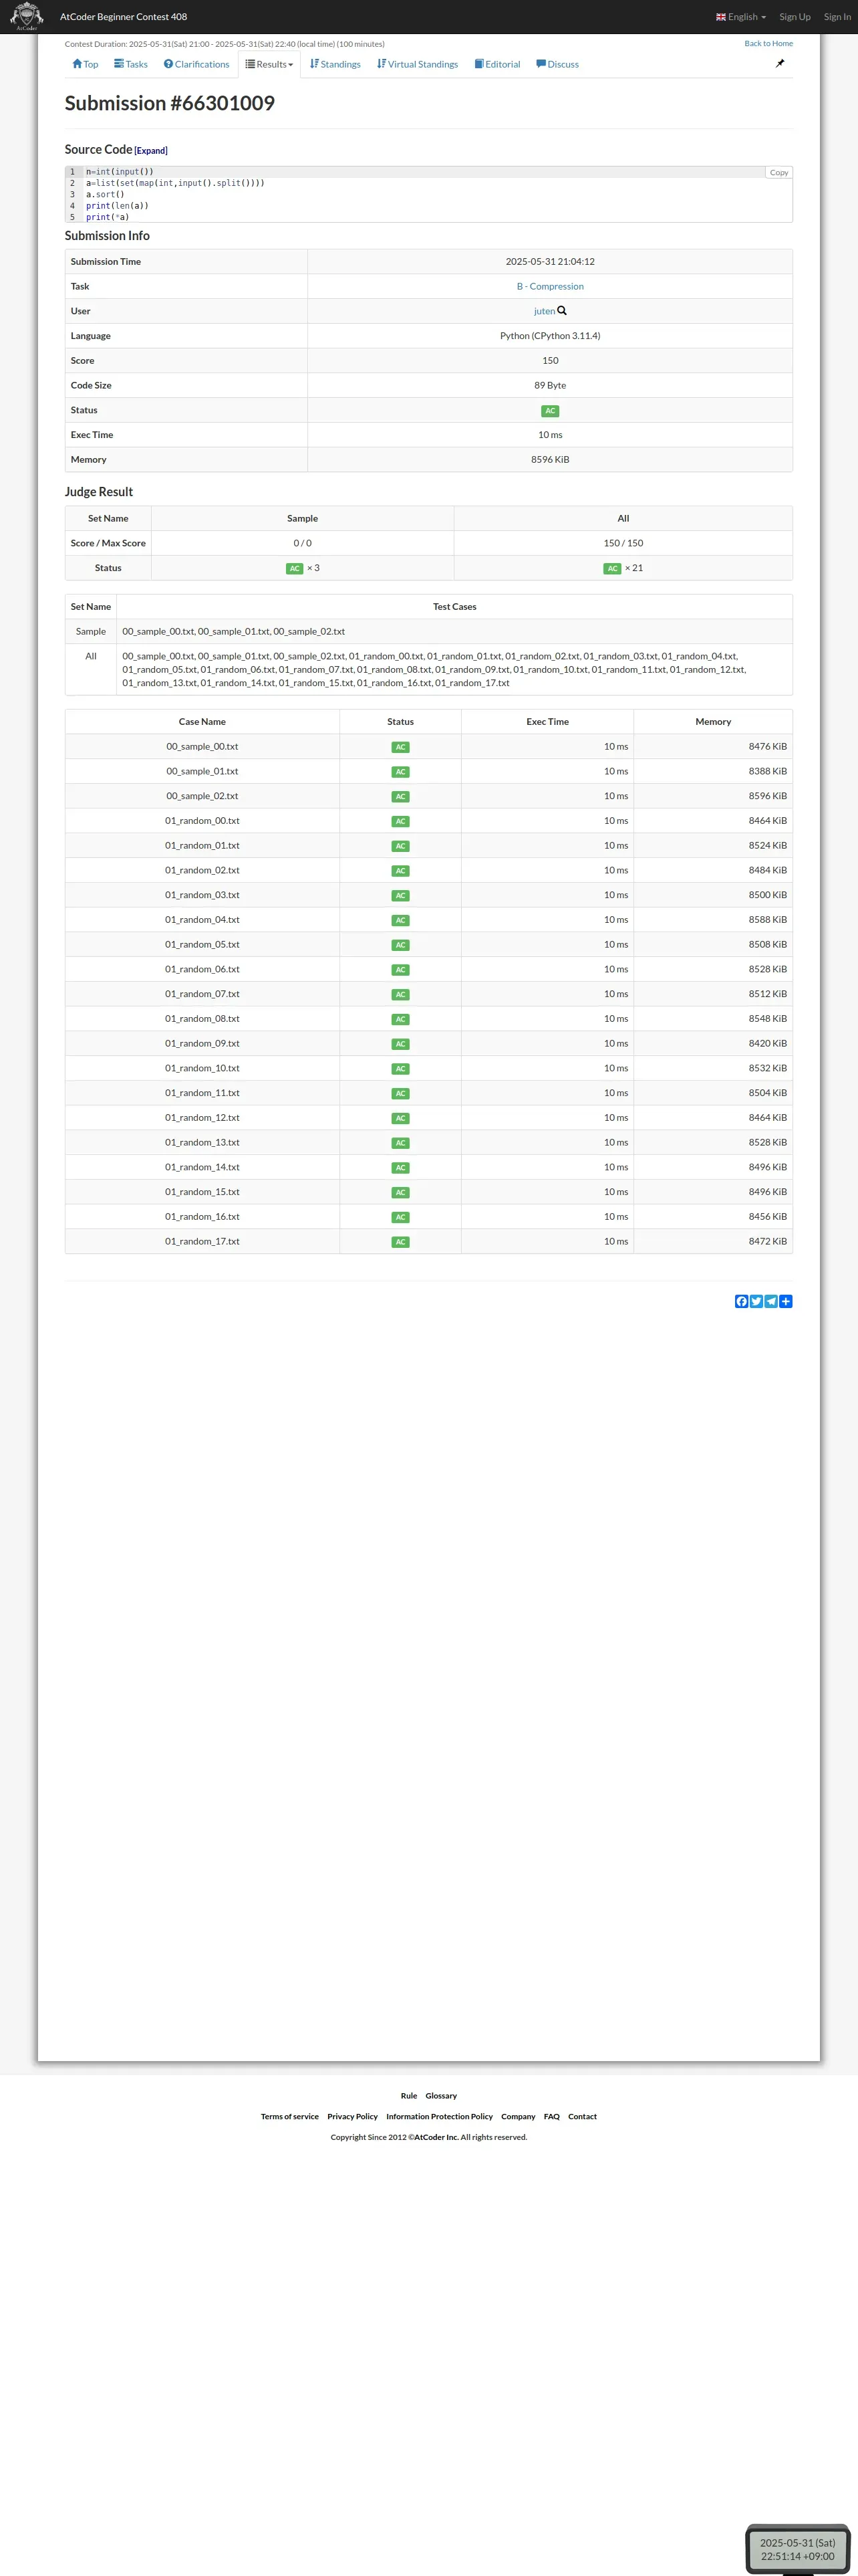Open the B - Compression task link
This screenshot has width=858, height=2576.
pos(551,286)
